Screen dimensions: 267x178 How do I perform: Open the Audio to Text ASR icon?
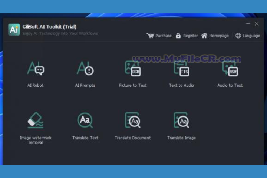230,68
